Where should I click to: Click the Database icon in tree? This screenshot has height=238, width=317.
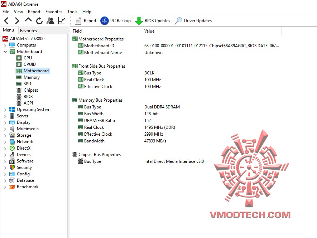coord(12,180)
